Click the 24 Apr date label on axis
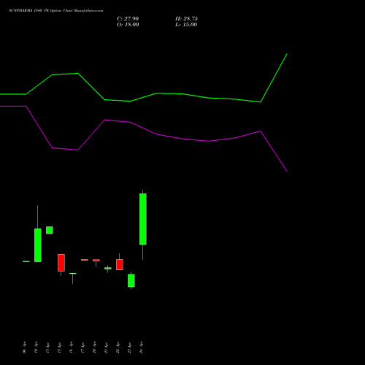The image size is (365, 365). point(141,347)
